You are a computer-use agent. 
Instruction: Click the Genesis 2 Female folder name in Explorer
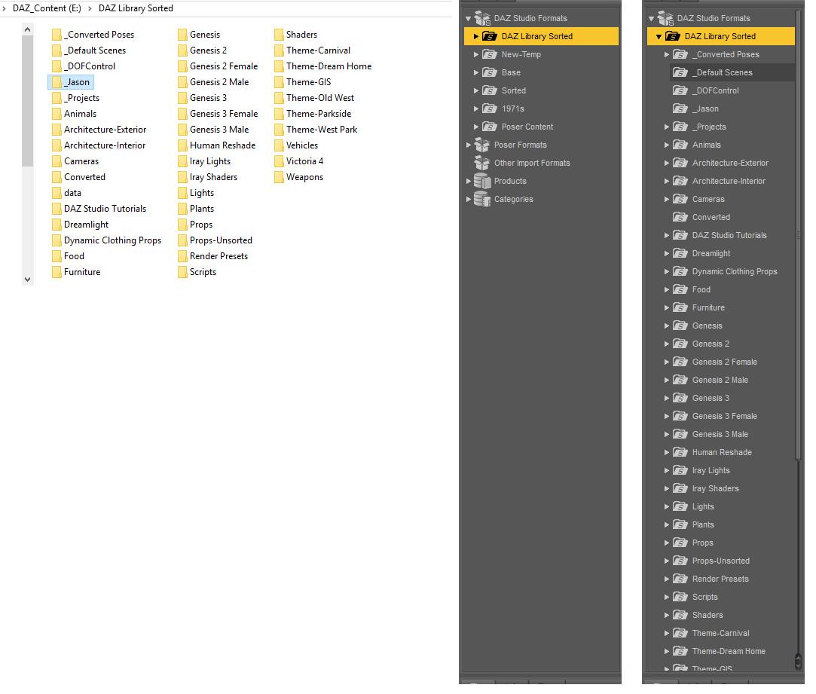224,66
